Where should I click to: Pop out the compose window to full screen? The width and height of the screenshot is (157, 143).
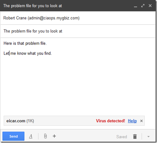tap(143, 6)
